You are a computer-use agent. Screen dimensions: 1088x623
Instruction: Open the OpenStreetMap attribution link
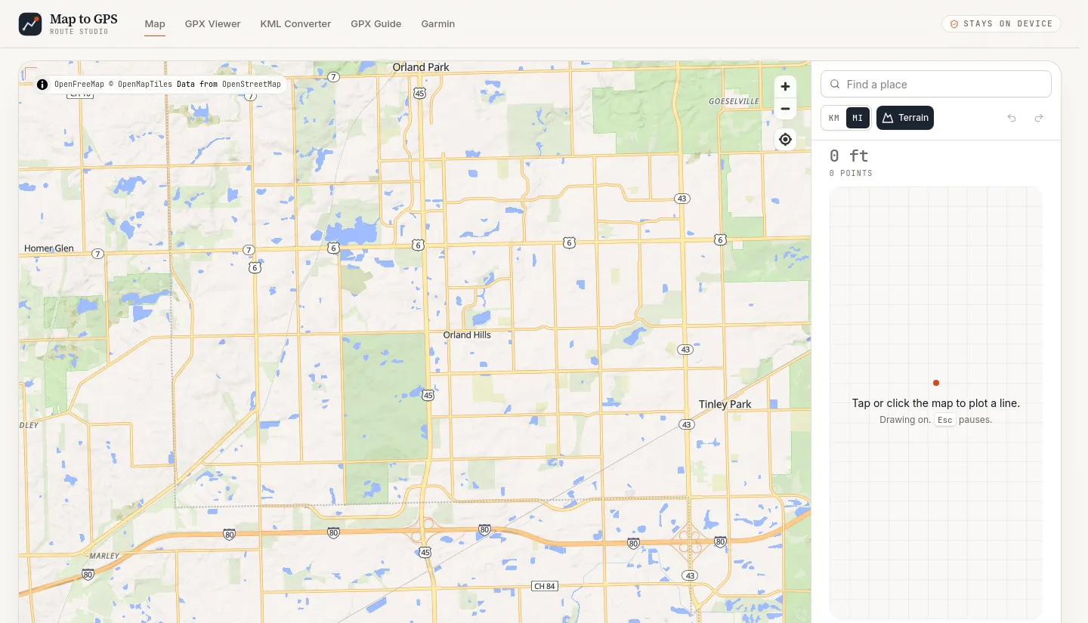coord(251,85)
